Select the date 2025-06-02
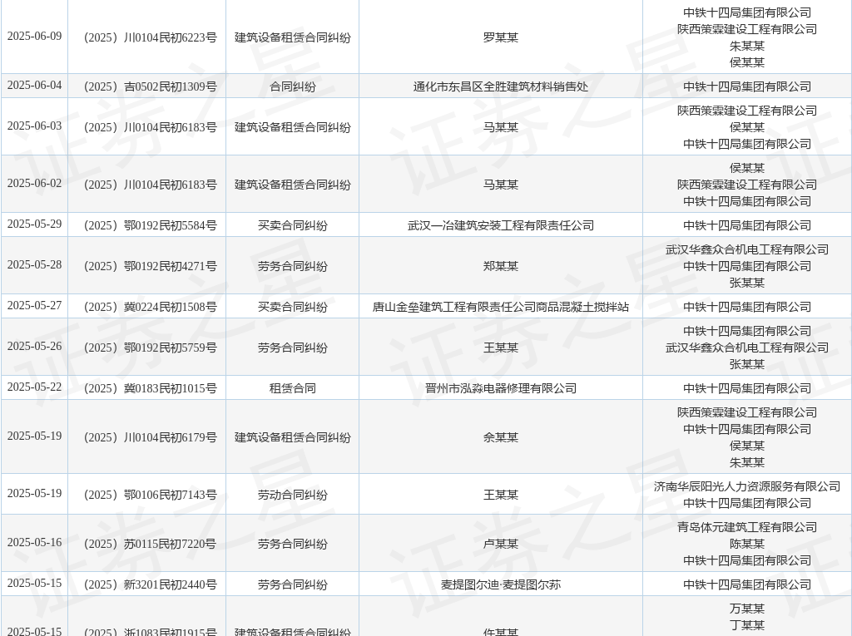 point(34,183)
